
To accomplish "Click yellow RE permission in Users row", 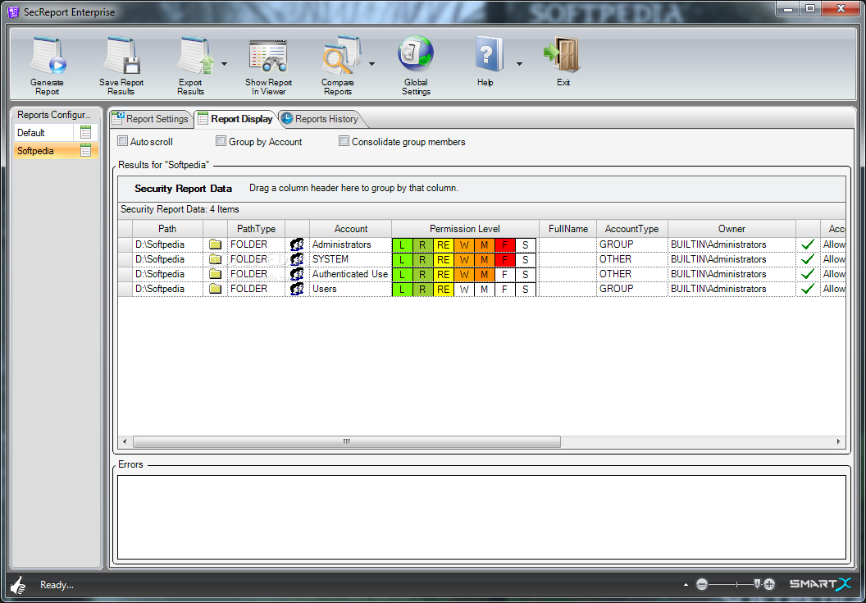I will (444, 289).
